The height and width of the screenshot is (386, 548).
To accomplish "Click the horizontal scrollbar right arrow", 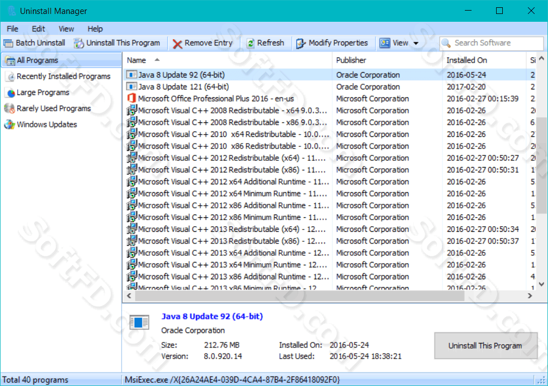I will (x=530, y=296).
